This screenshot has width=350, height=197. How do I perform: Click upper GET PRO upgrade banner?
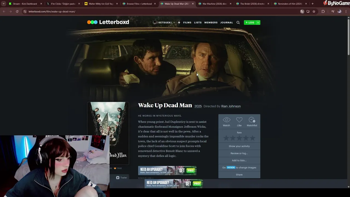click(x=167, y=170)
